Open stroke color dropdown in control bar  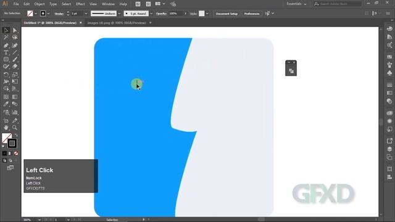(48, 14)
